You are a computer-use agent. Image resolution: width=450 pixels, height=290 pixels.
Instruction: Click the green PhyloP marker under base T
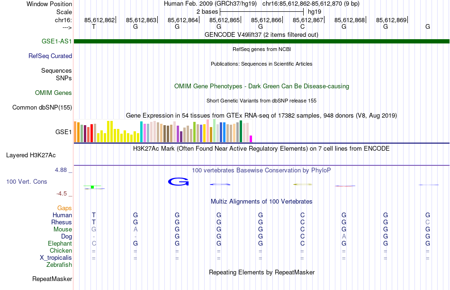(x=92, y=187)
